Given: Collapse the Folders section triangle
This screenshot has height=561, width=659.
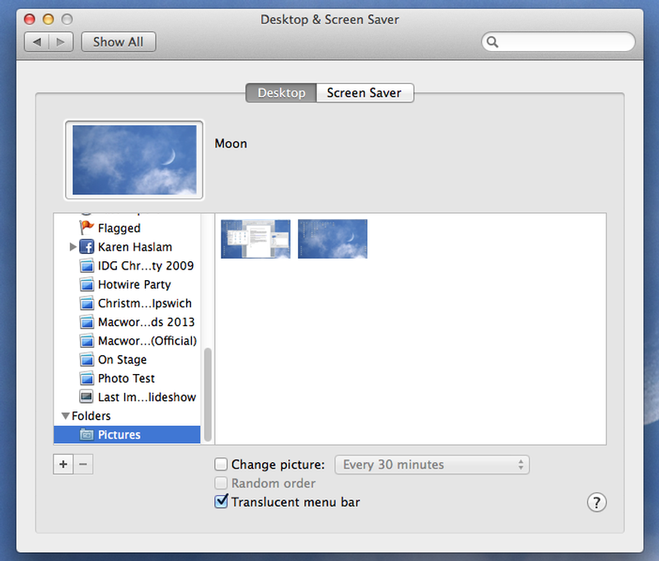Looking at the screenshot, I should [65, 417].
